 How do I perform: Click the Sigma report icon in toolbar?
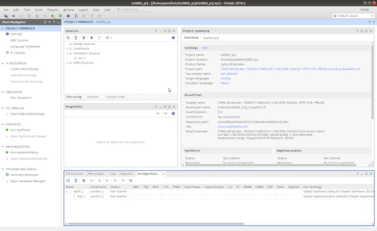point(76,16)
